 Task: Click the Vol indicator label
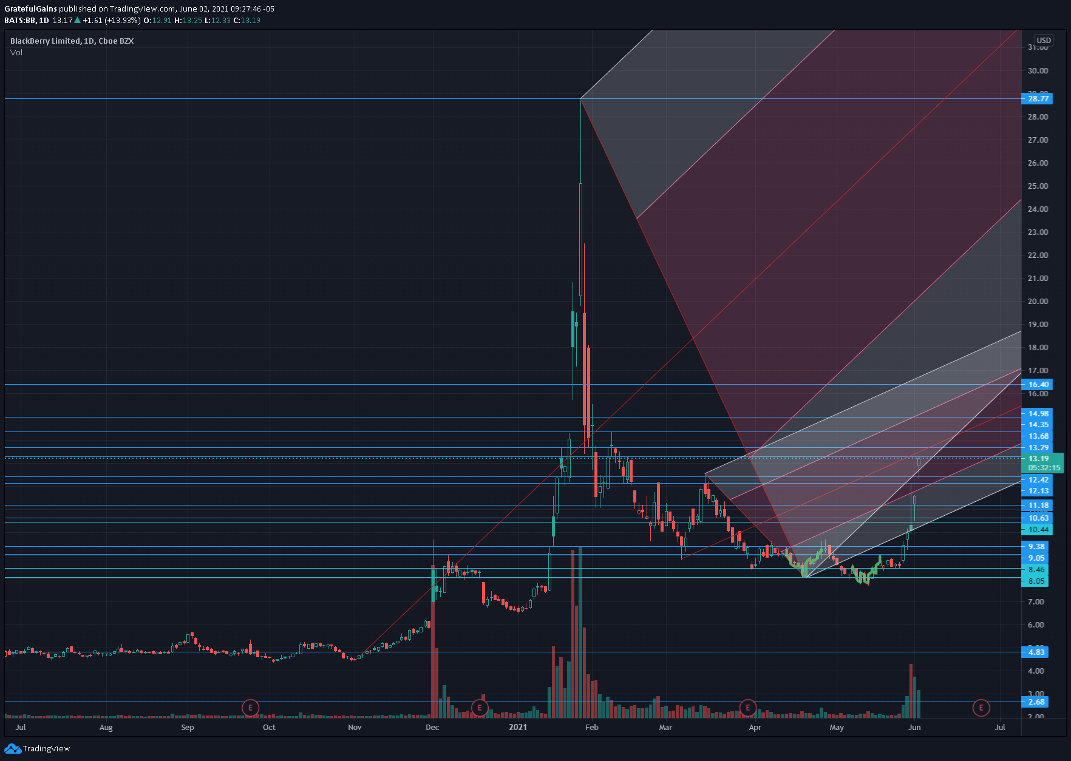tap(16, 52)
